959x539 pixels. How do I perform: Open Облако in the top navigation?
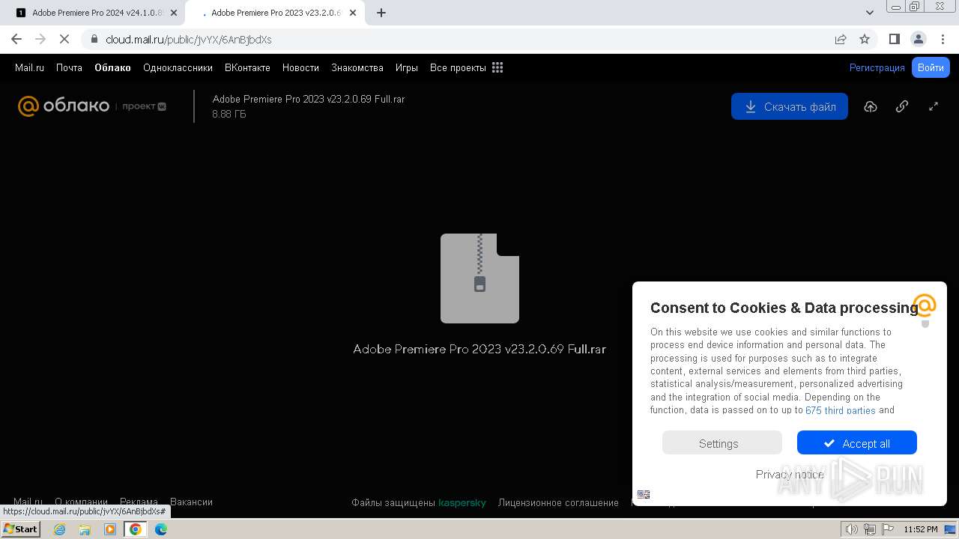(x=112, y=67)
